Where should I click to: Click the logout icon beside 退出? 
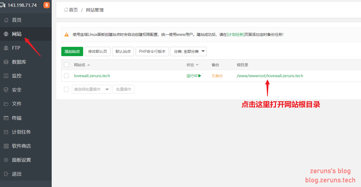[6, 174]
